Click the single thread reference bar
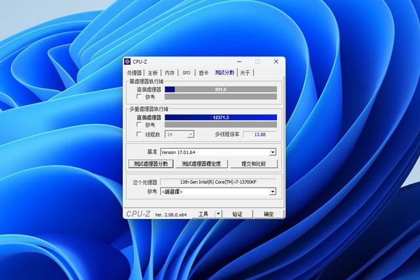The height and width of the screenshot is (280, 420). coord(220,96)
